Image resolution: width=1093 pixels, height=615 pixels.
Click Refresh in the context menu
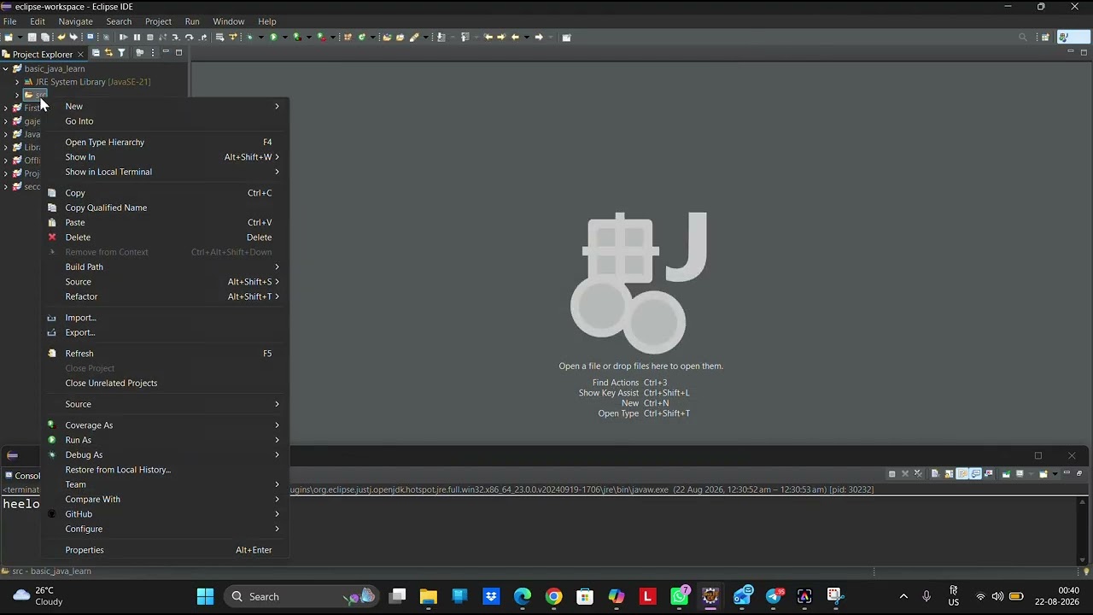click(166, 354)
